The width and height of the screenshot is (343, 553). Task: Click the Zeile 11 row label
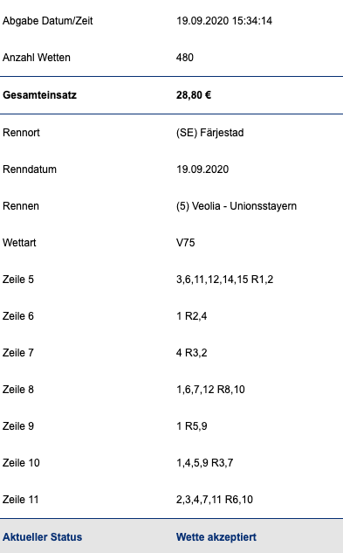click(20, 500)
